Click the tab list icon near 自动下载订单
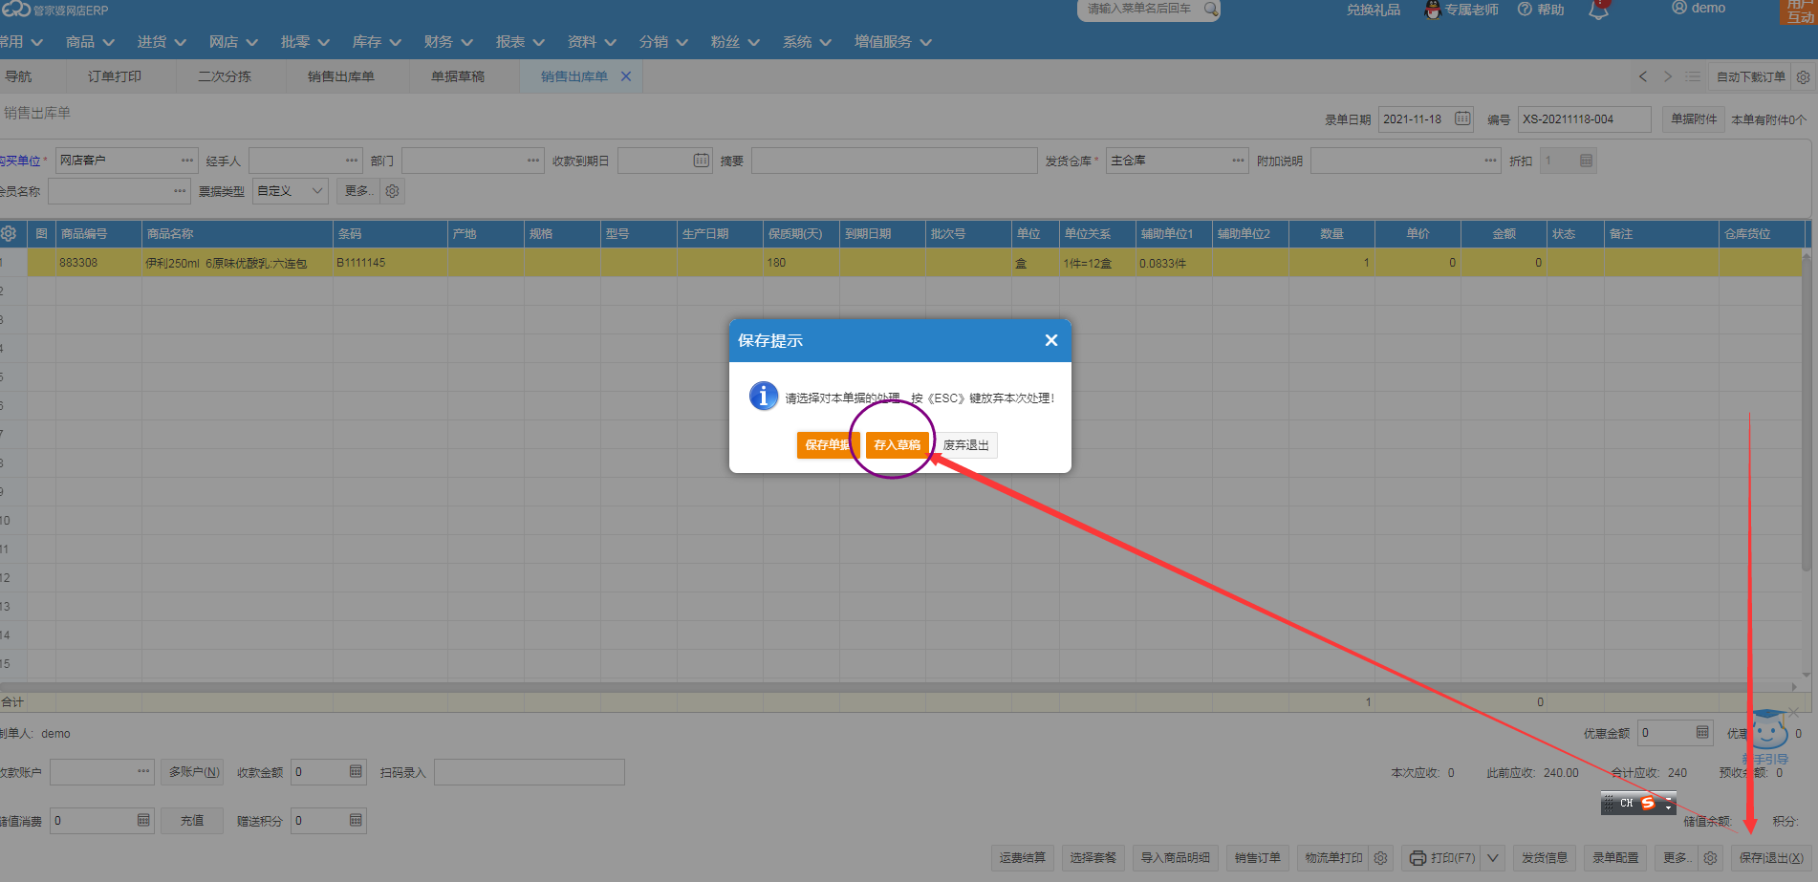The width and height of the screenshot is (1818, 882). 1693,76
